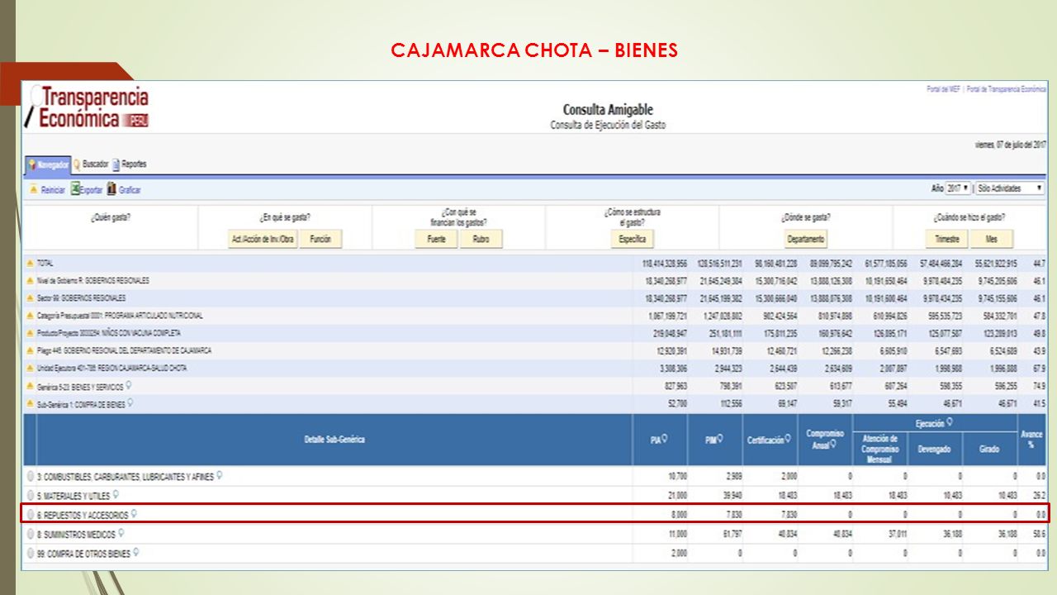The width and height of the screenshot is (1057, 595).
Task: Select radio for Compra de Otros Bienes
Action: (31, 554)
